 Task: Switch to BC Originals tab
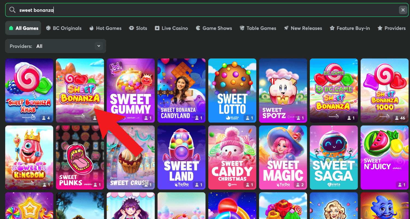click(64, 28)
